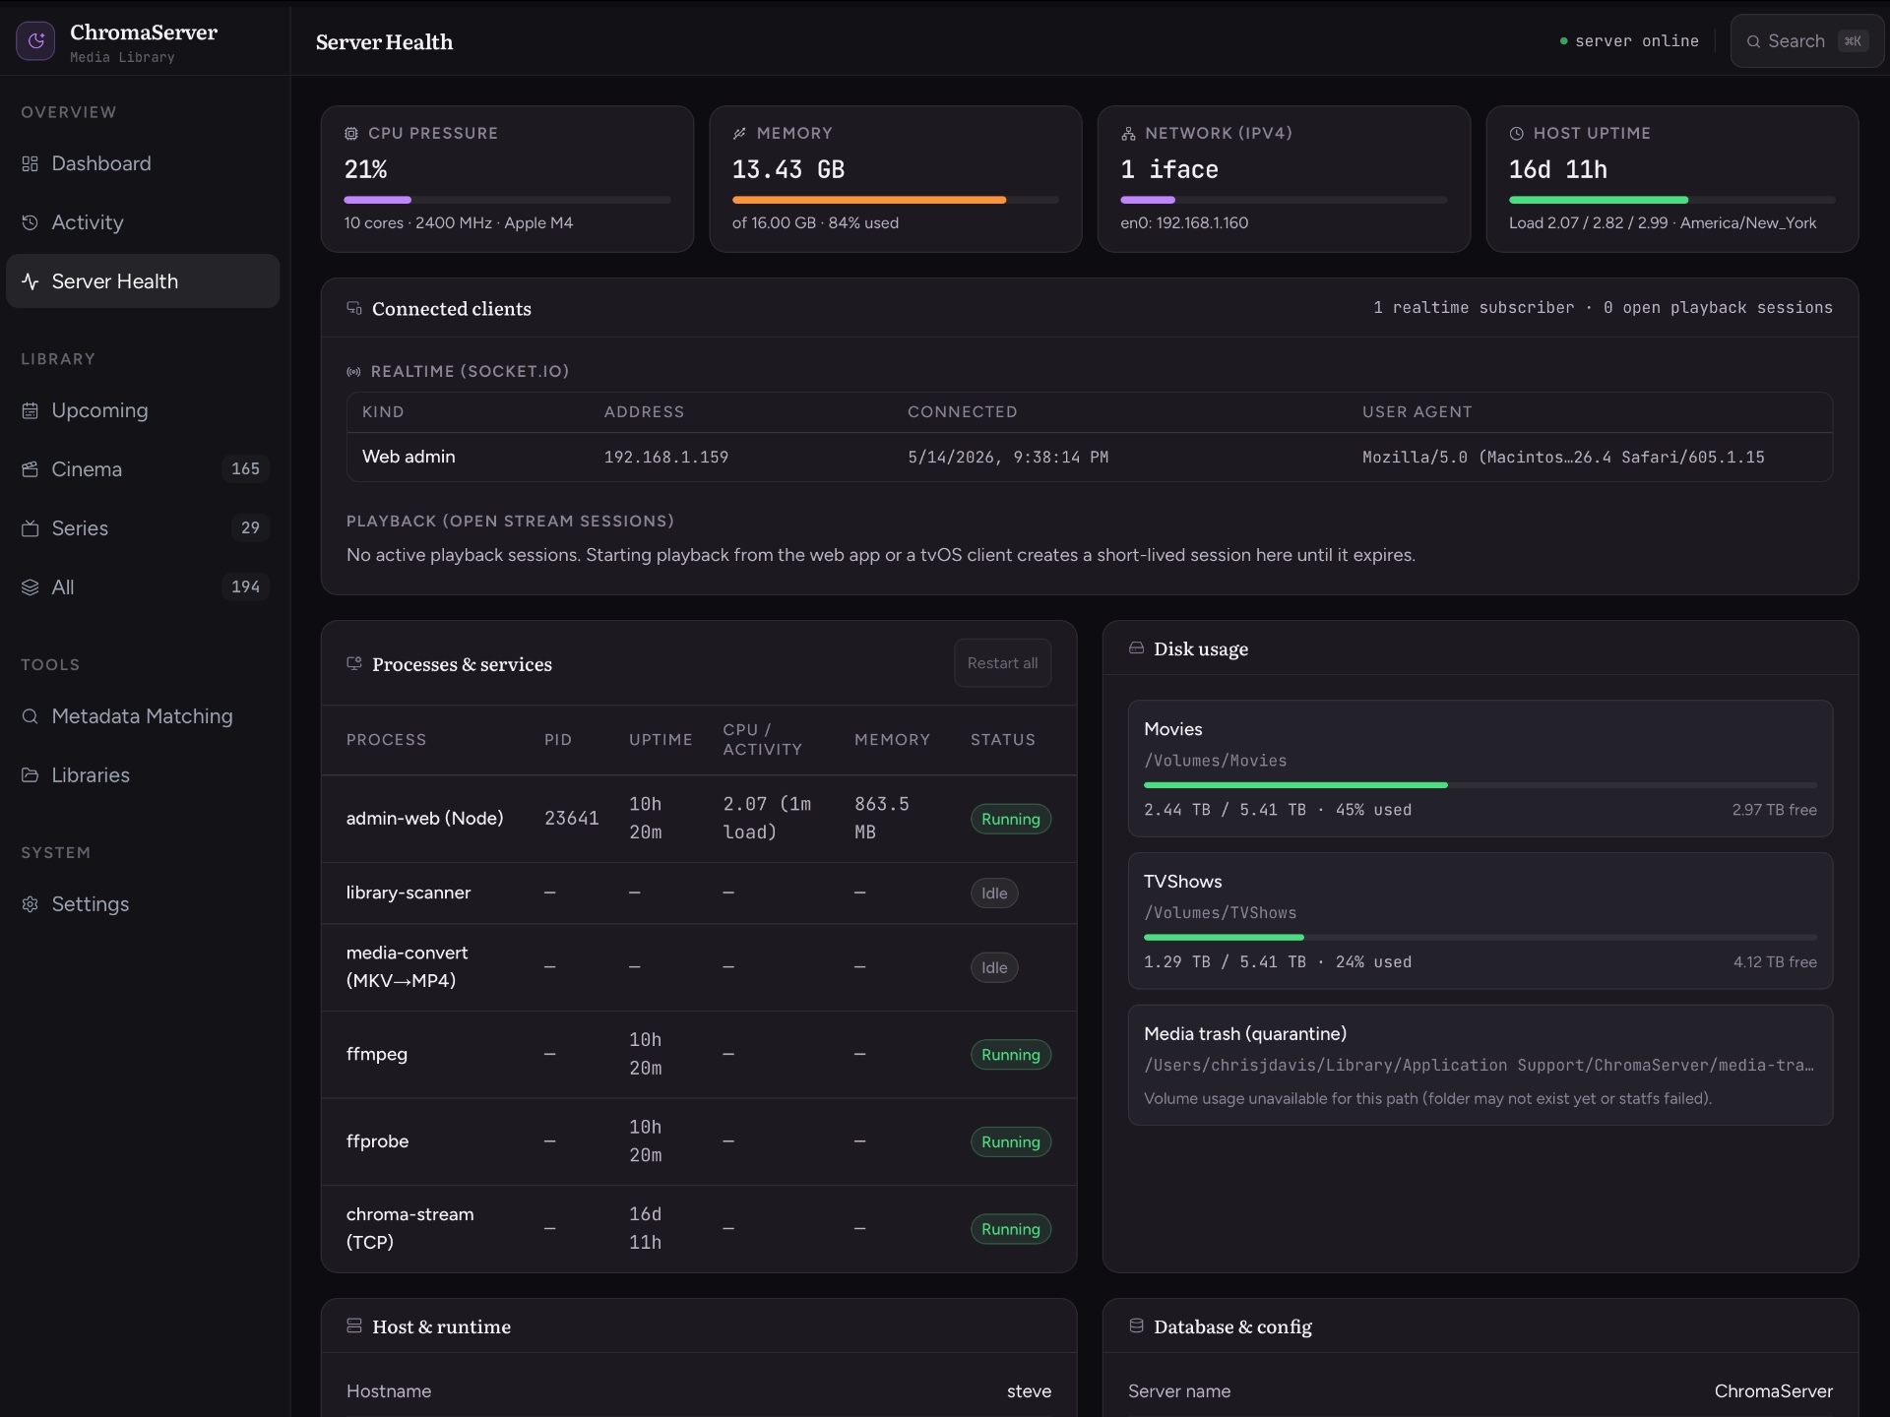Click the search magnifier icon in header
Image resolution: width=1890 pixels, height=1417 pixels.
[1753, 41]
